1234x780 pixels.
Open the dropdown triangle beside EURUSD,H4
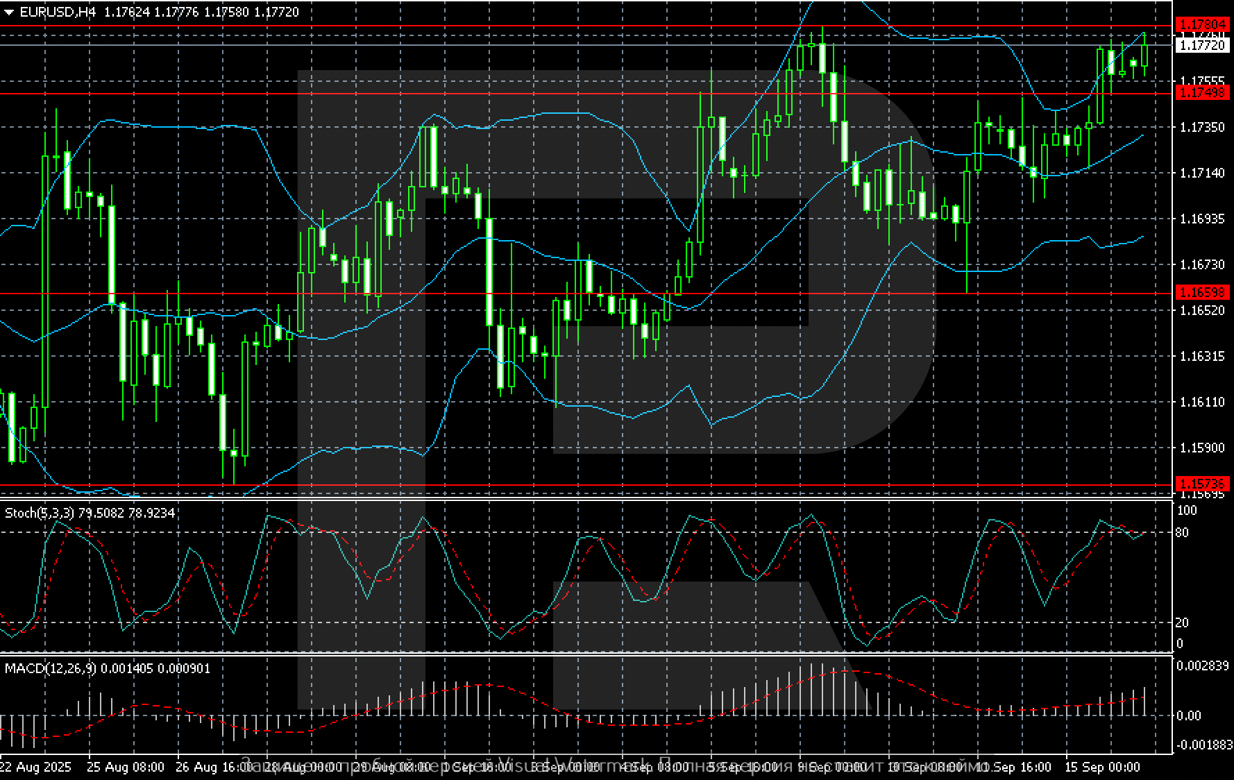click(x=9, y=12)
